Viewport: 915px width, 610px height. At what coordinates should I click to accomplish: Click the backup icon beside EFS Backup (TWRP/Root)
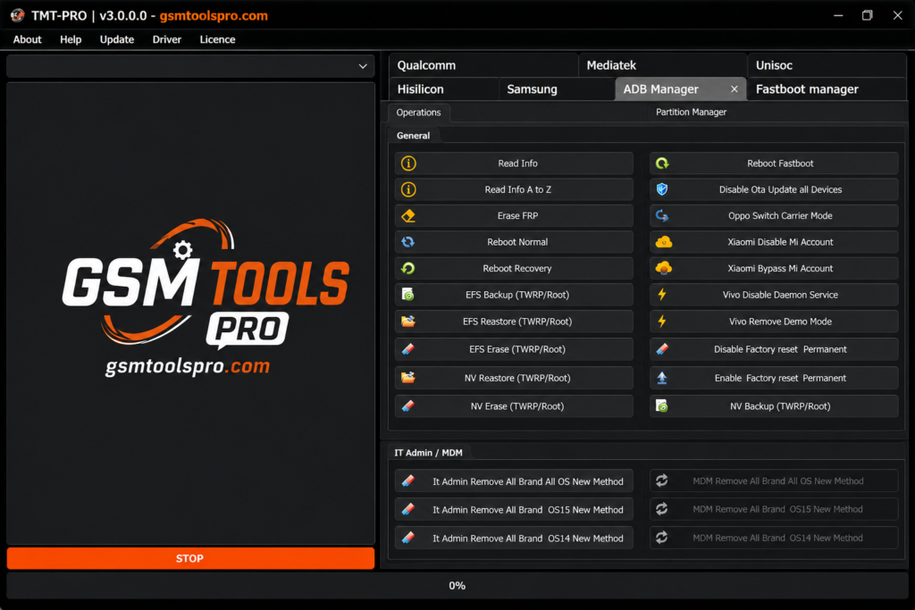tap(408, 295)
